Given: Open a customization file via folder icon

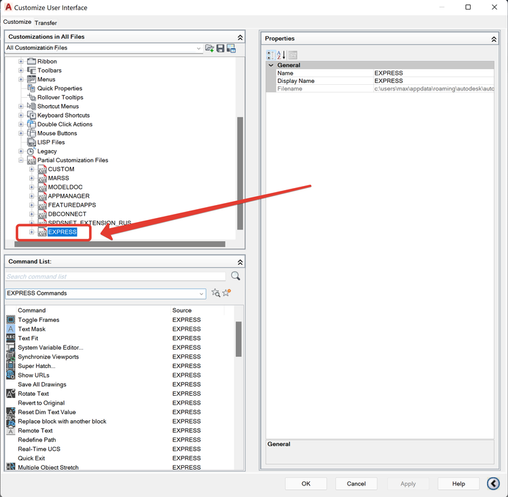Looking at the screenshot, I should point(210,48).
